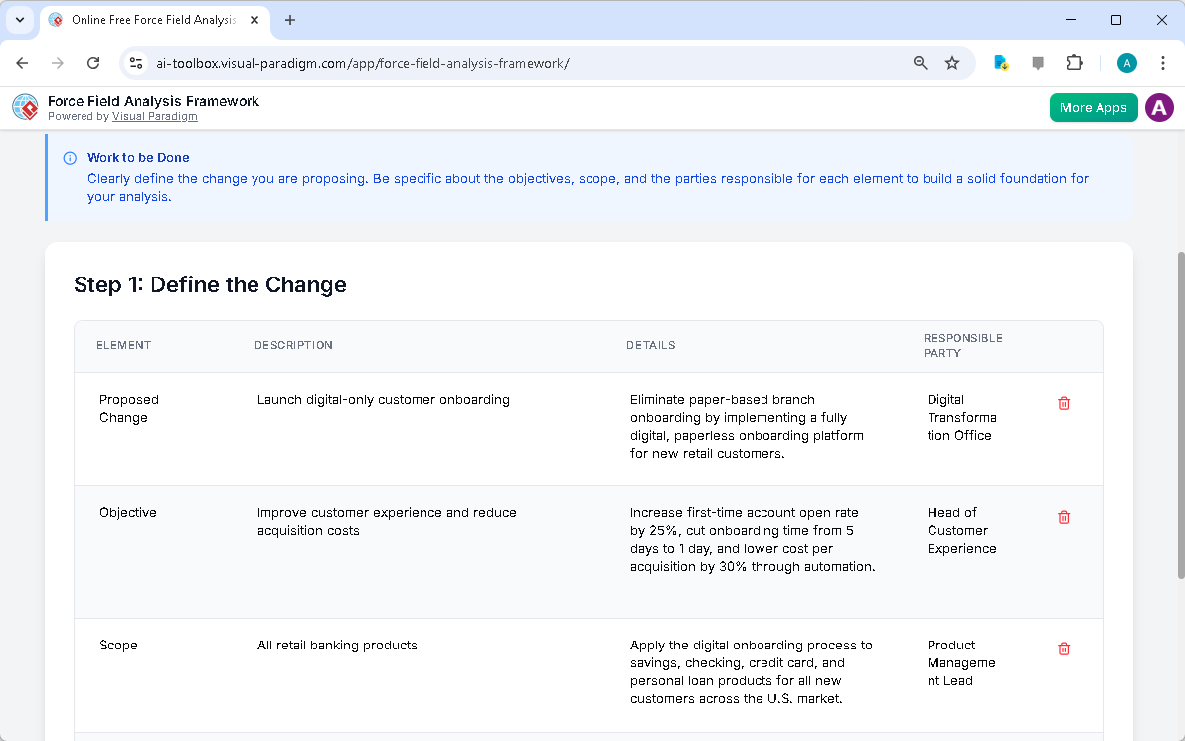The width and height of the screenshot is (1185, 741).
Task: Click the Force Field Analysis app logo
Action: click(x=25, y=107)
